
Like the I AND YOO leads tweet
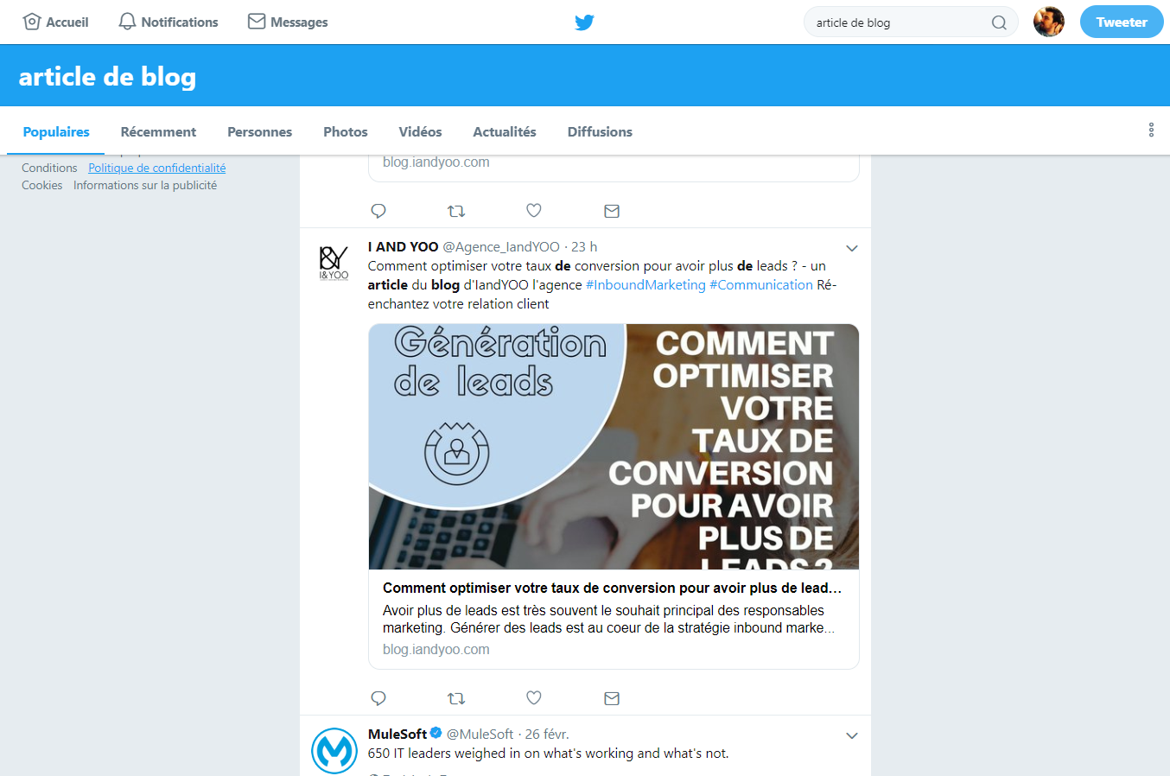(x=534, y=698)
